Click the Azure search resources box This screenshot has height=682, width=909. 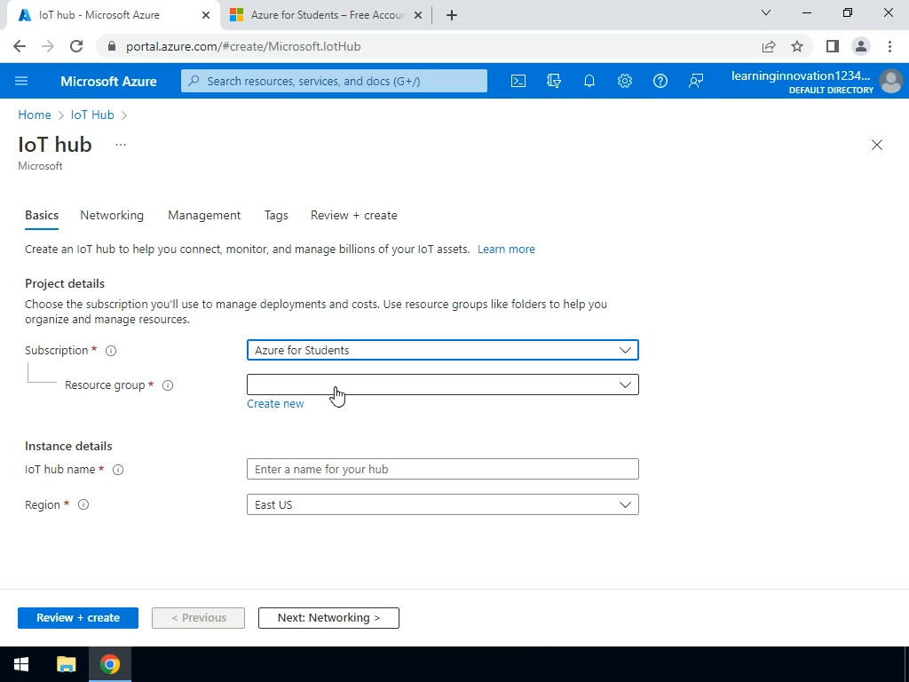coord(334,81)
